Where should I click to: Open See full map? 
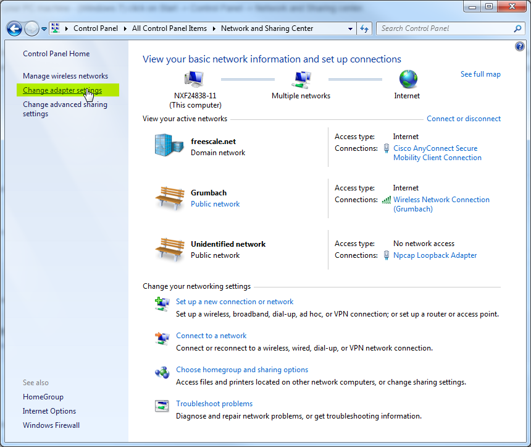[480, 74]
